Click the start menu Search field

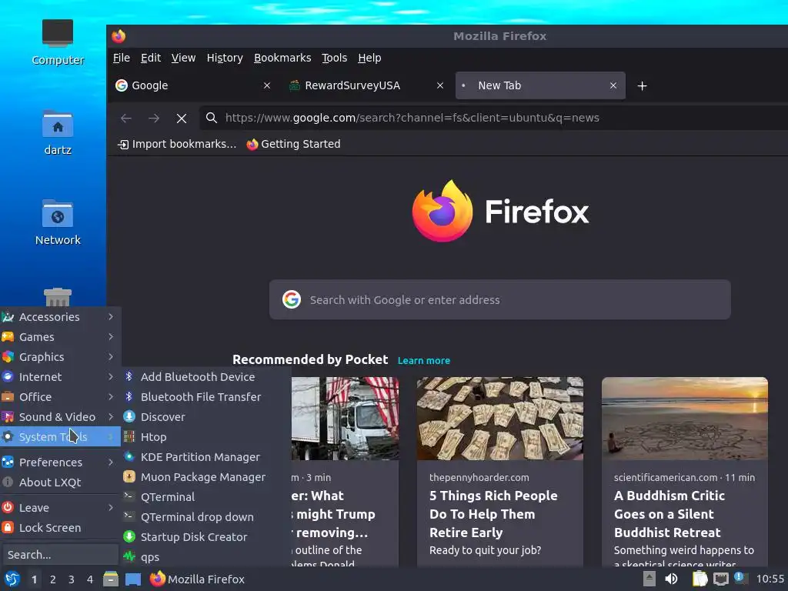point(60,555)
